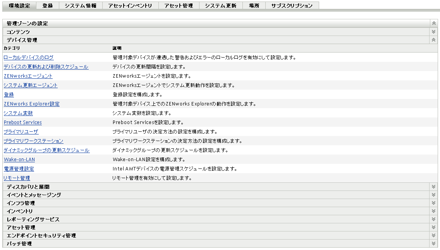Click the description 'Wake-on-LAN設定を構成します。'
Image resolution: width=440 pixels, height=250 pixels.
coord(149,160)
